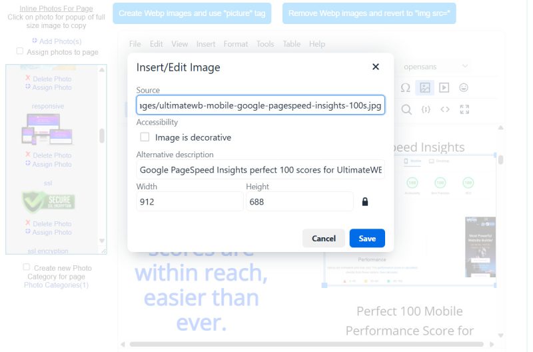
Task: Click Inline Photos For Page heading link
Action: pos(56,9)
